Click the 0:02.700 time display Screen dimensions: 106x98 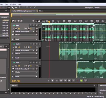point(16,81)
